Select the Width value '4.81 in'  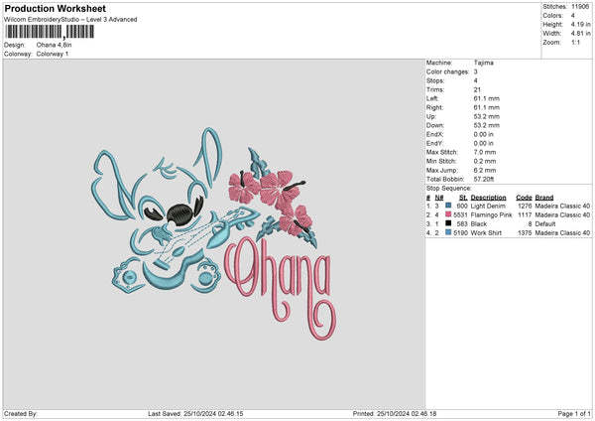[581, 34]
